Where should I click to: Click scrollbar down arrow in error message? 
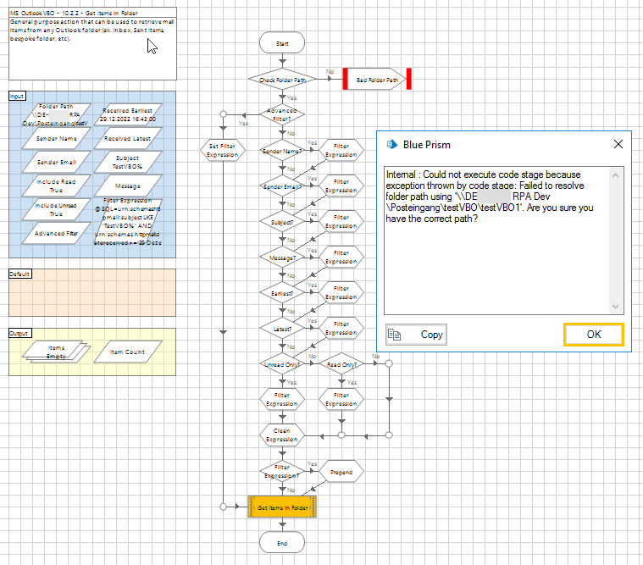pos(615,307)
